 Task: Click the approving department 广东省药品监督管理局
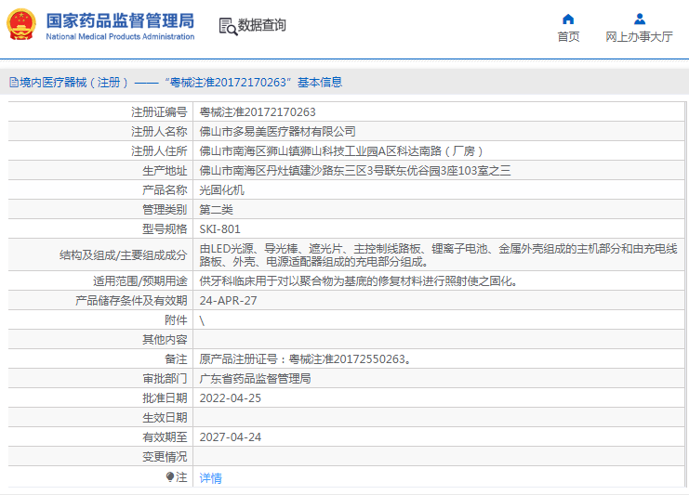tap(255, 379)
